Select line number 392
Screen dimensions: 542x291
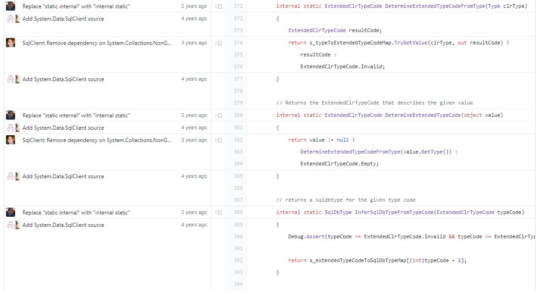238,260
